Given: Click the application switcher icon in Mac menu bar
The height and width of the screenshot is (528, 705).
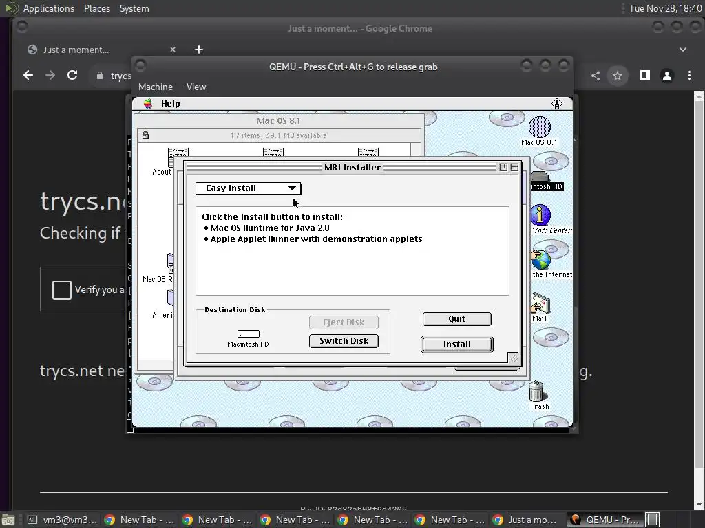Looking at the screenshot, I should click(556, 104).
